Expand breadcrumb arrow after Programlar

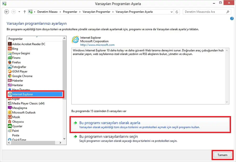point(80,12)
